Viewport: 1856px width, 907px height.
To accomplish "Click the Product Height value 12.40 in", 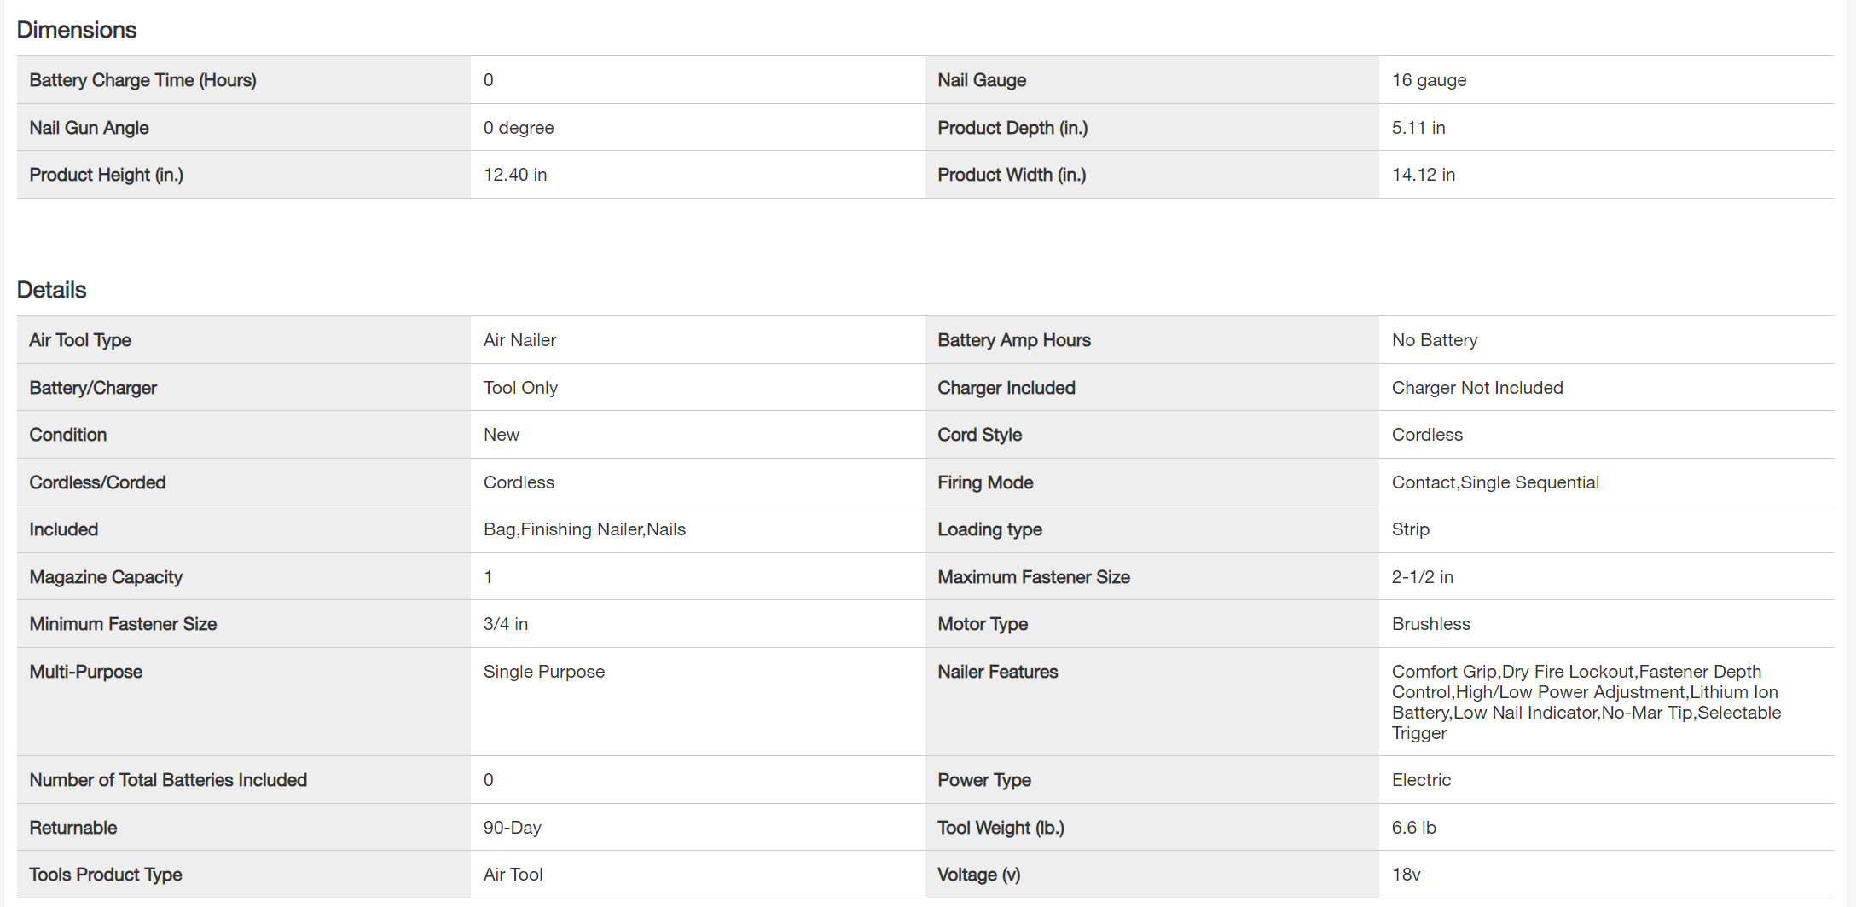I will click(x=515, y=175).
